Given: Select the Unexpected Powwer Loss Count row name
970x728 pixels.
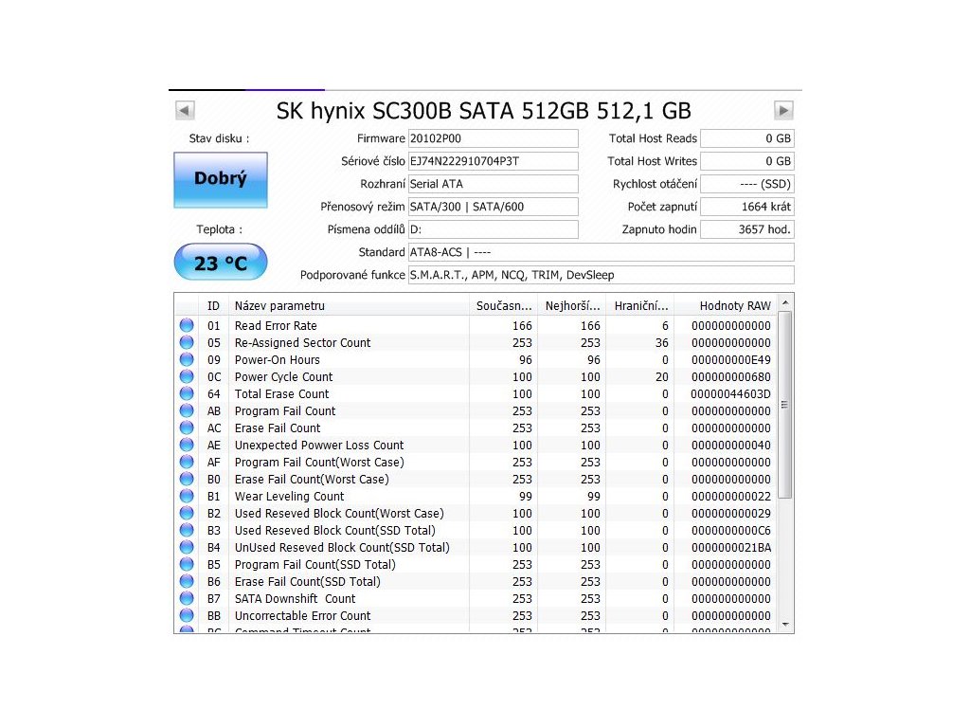Looking at the screenshot, I should click(x=319, y=446).
